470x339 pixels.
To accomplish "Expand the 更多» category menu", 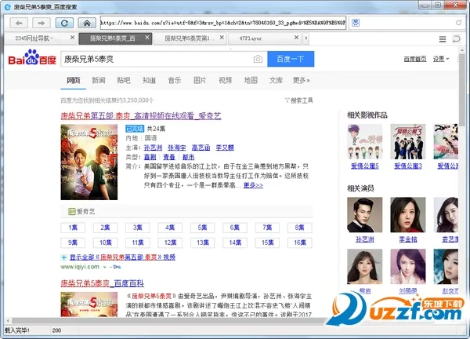I will [x=301, y=80].
